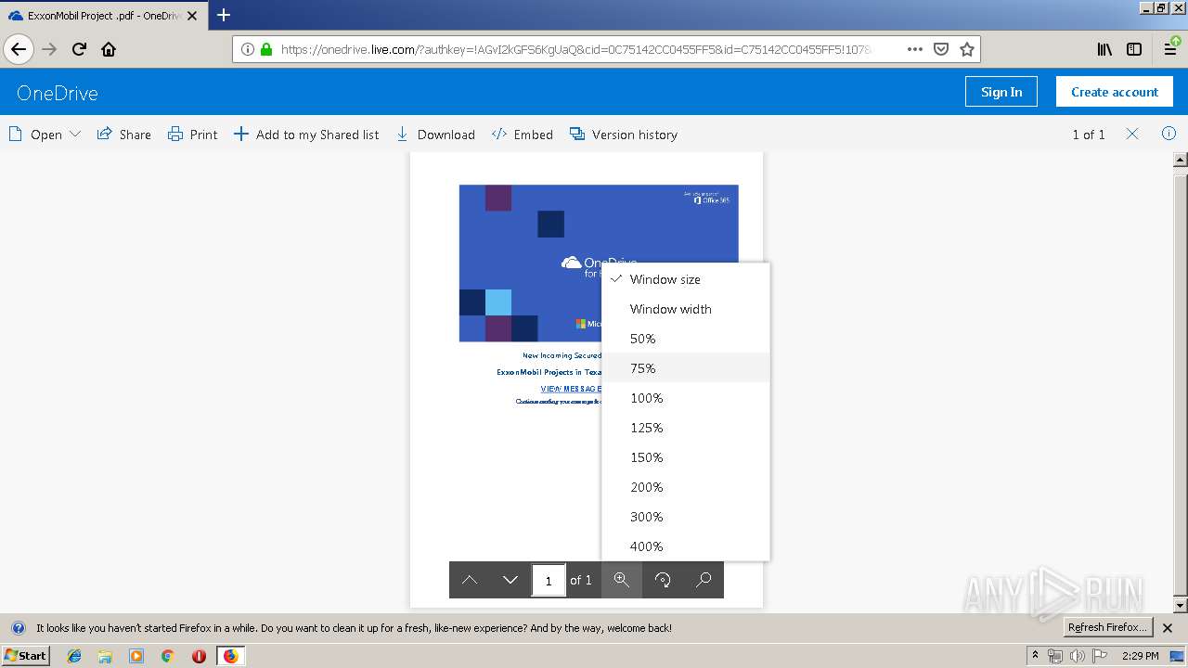Click the Sign In button
Image resolution: width=1188 pixels, height=668 pixels.
[1001, 92]
